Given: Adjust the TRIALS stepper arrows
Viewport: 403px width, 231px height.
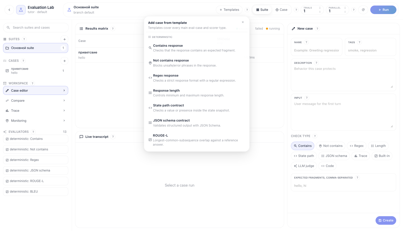Looking at the screenshot, I should pyautogui.click(x=320, y=10).
